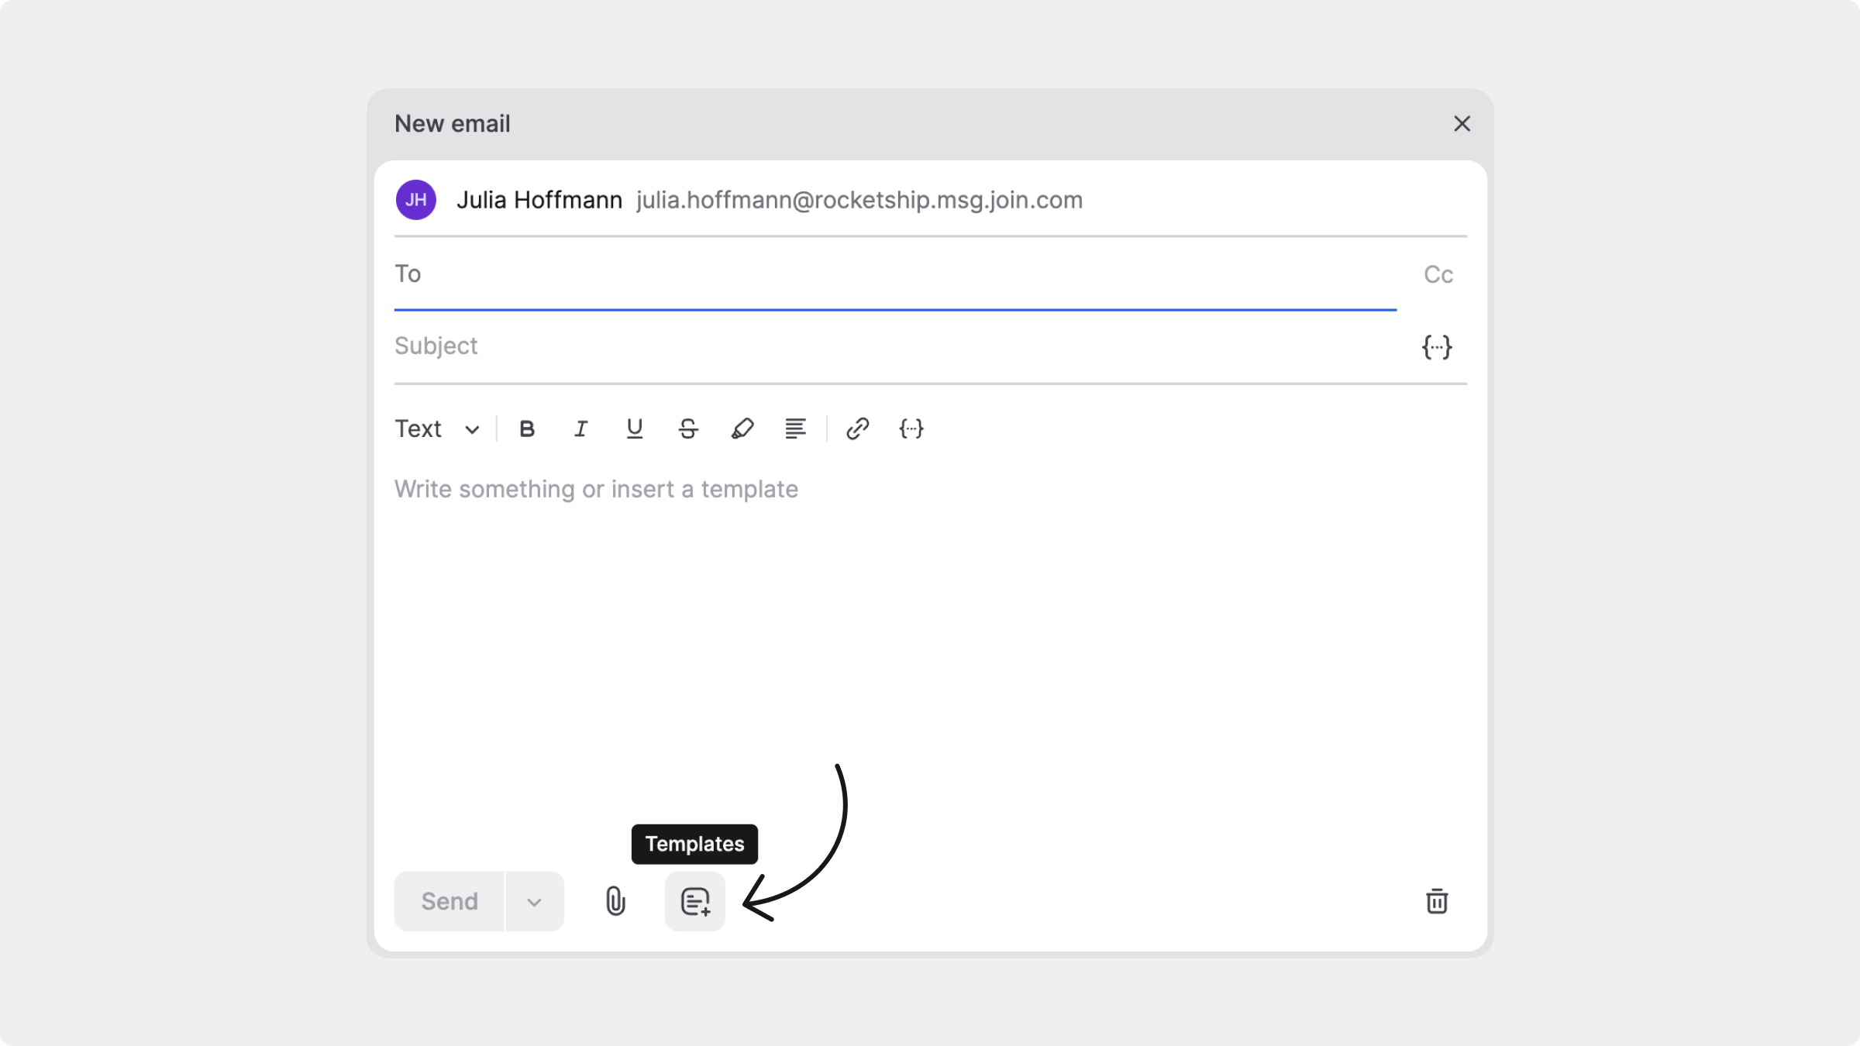Apply italic text formatting

(x=580, y=428)
